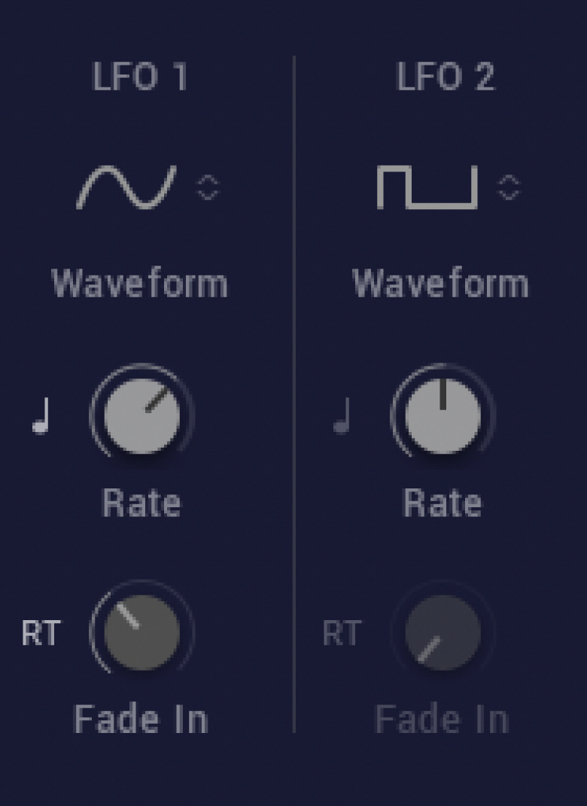
Task: Toggle LFO 1 tempo sync note icon
Action: point(41,415)
